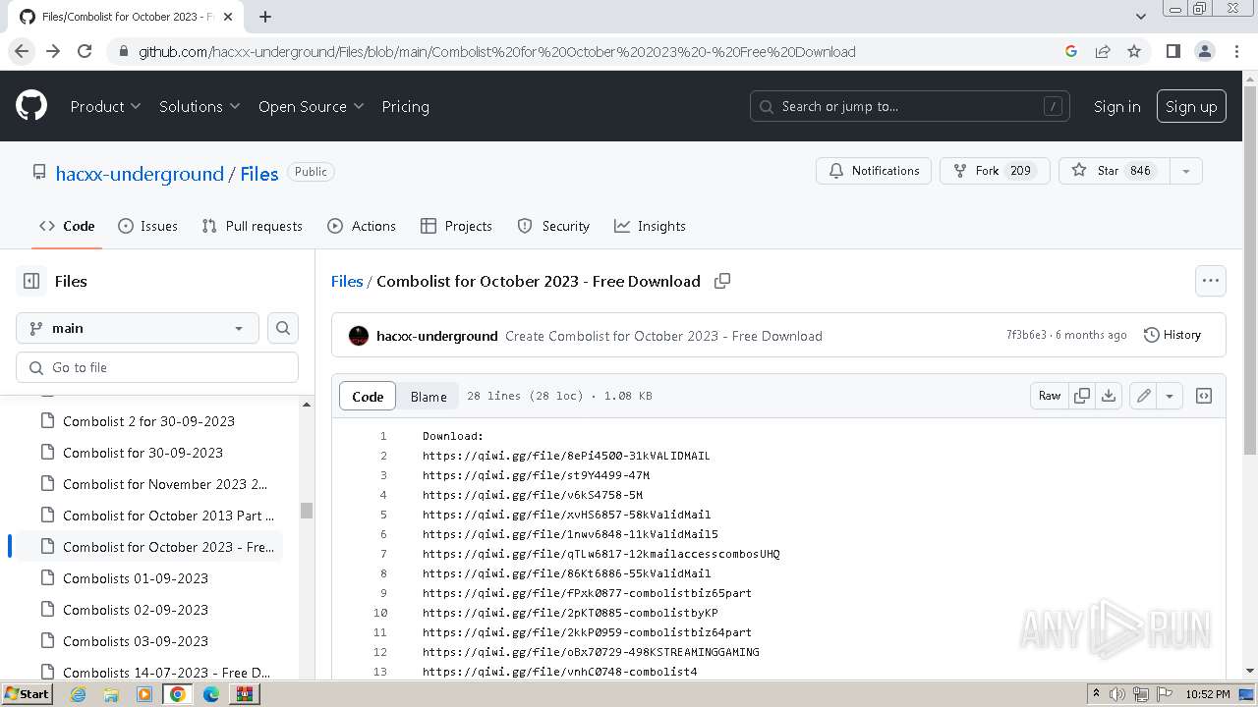The height and width of the screenshot is (707, 1258).
Task: Open the Insights tab
Action: point(650,226)
